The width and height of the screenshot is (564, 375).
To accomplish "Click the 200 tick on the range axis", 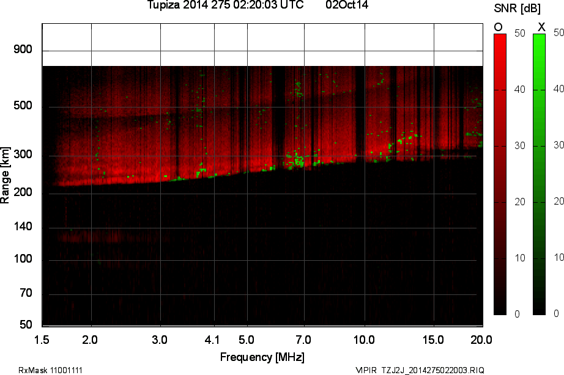I will 23,194.
